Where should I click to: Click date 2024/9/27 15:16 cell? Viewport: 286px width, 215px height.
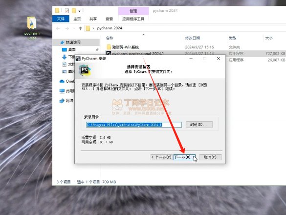[x=199, y=47]
